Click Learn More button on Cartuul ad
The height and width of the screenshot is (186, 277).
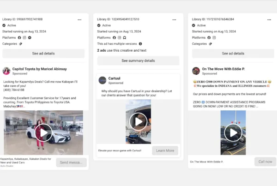165,150
